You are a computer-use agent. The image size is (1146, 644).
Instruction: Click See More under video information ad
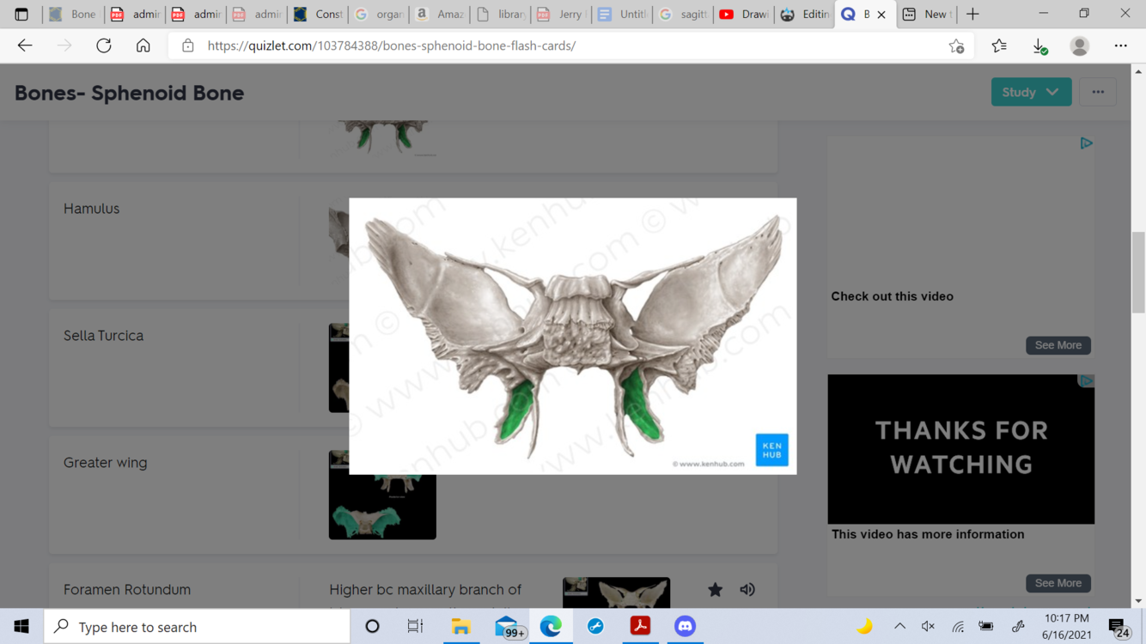[x=1058, y=583]
